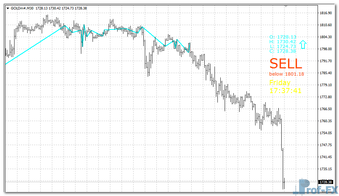Click the 1804.30 price axis label

pyautogui.click(x=326, y=37)
